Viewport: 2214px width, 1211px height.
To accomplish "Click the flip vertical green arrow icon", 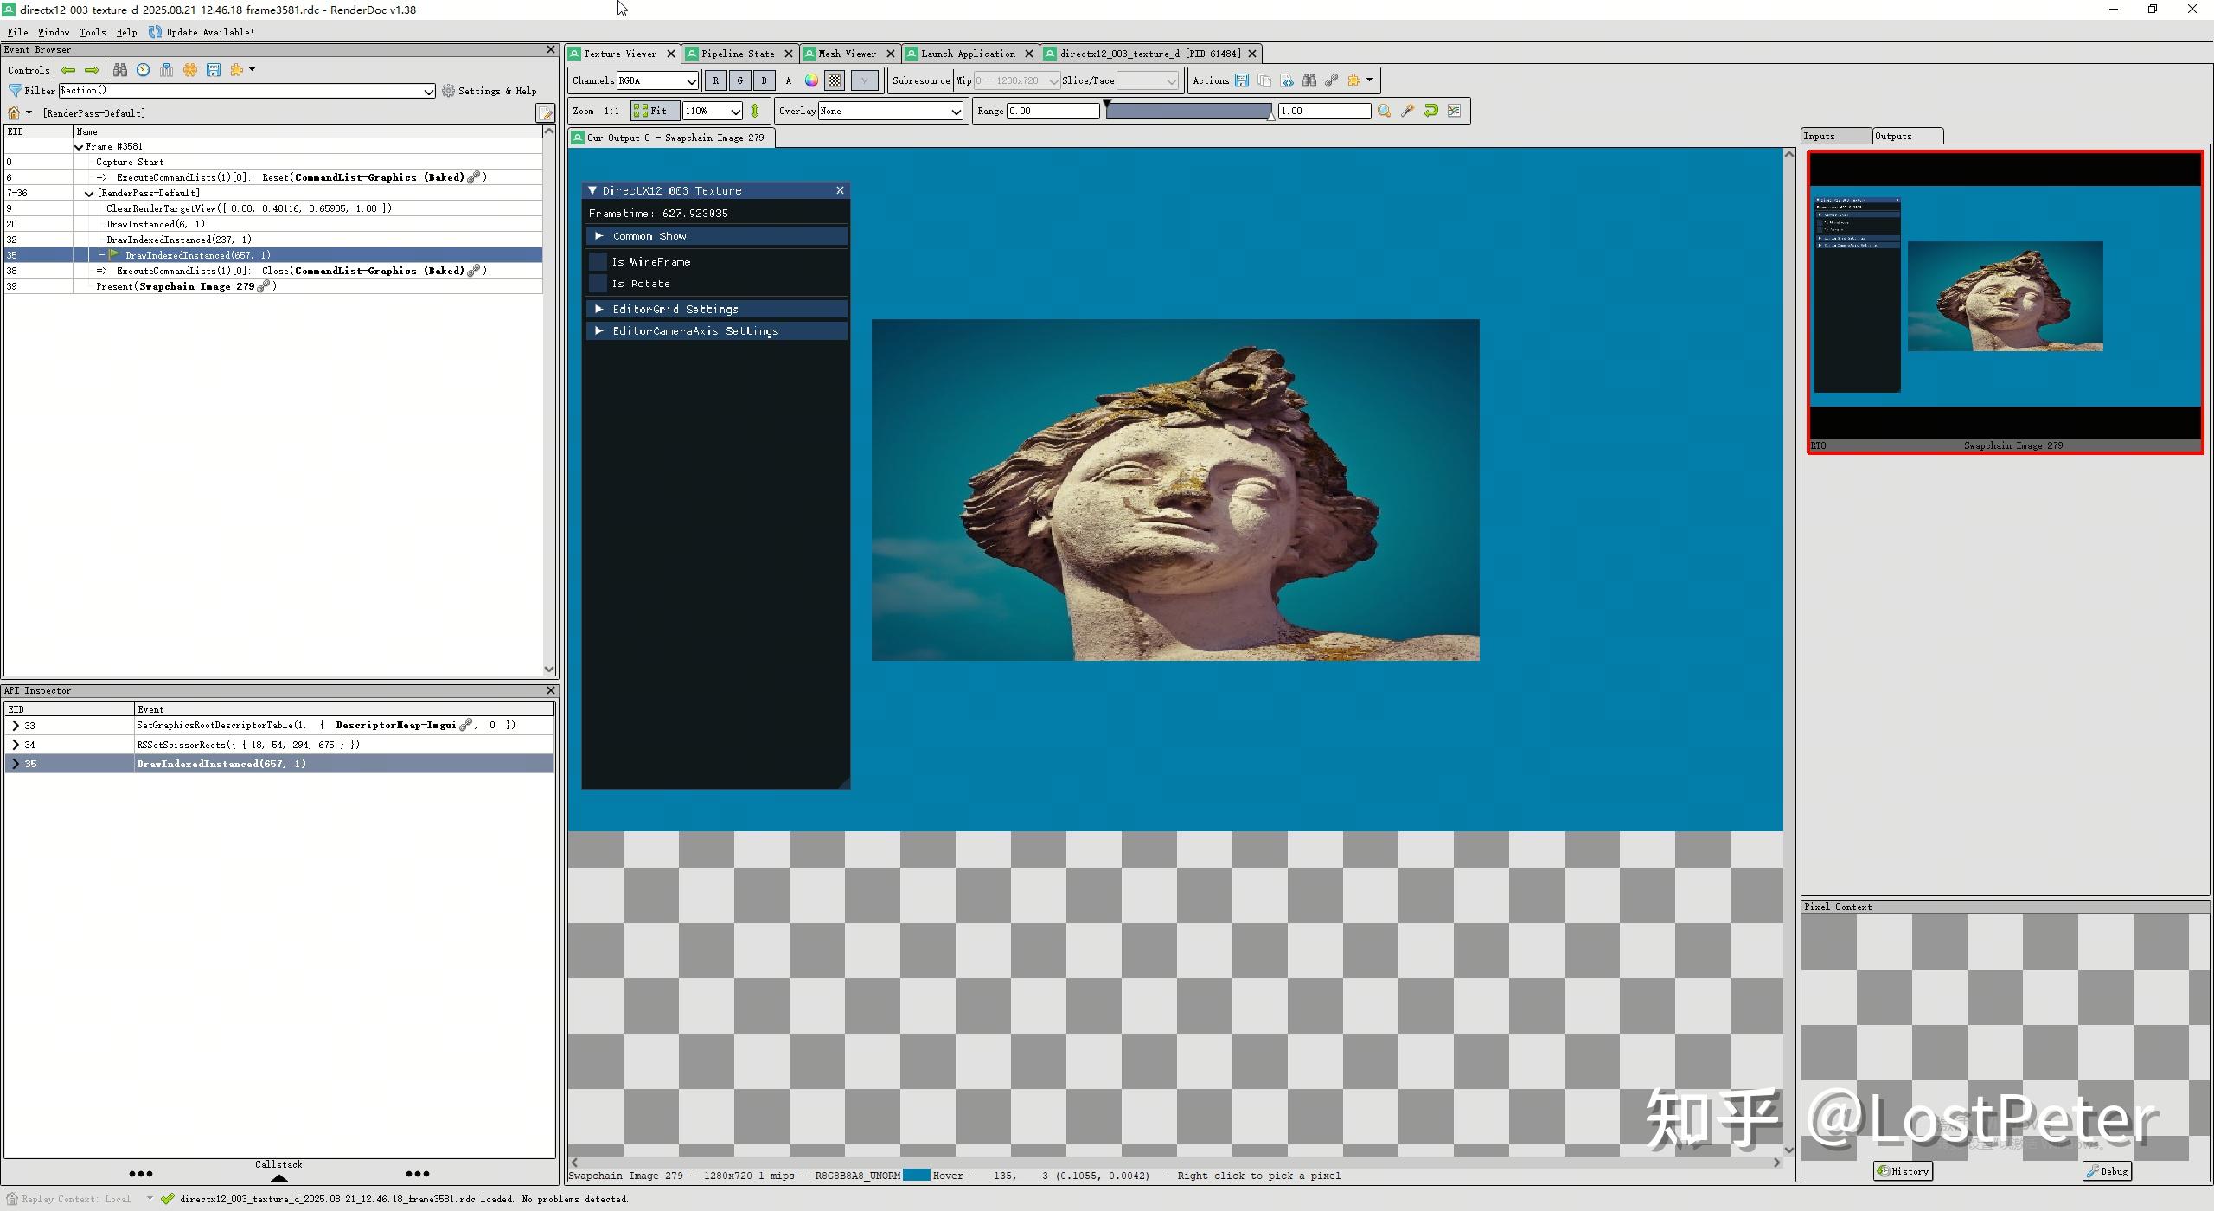I will [x=755, y=111].
